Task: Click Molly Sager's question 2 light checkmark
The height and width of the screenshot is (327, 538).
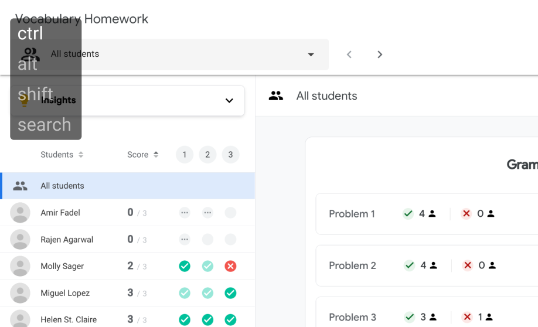Action: click(x=207, y=266)
